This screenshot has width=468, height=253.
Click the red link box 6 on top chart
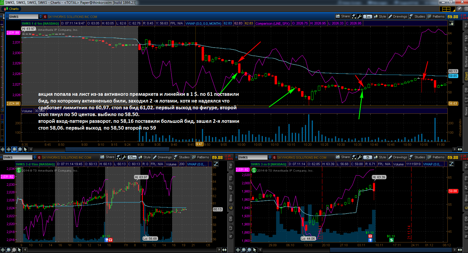pyautogui.click(x=45, y=17)
